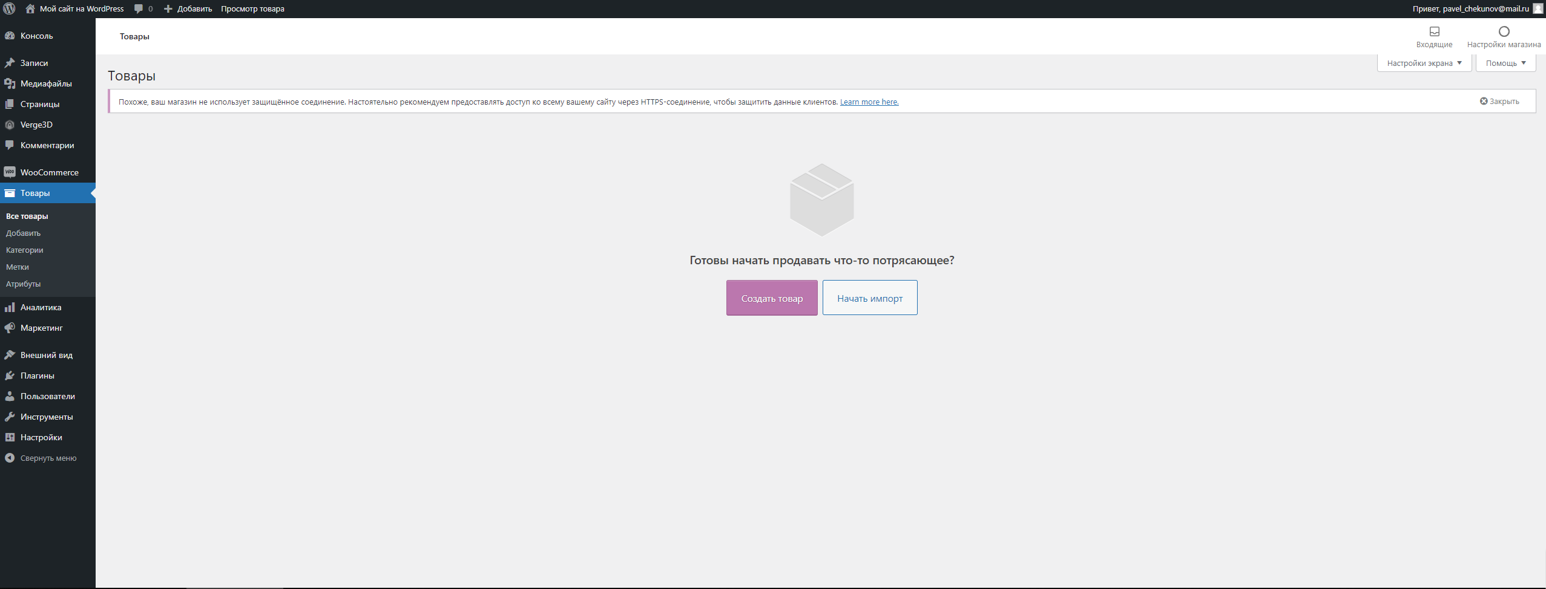
Task: Open the Метки submenu item
Action: click(x=18, y=267)
